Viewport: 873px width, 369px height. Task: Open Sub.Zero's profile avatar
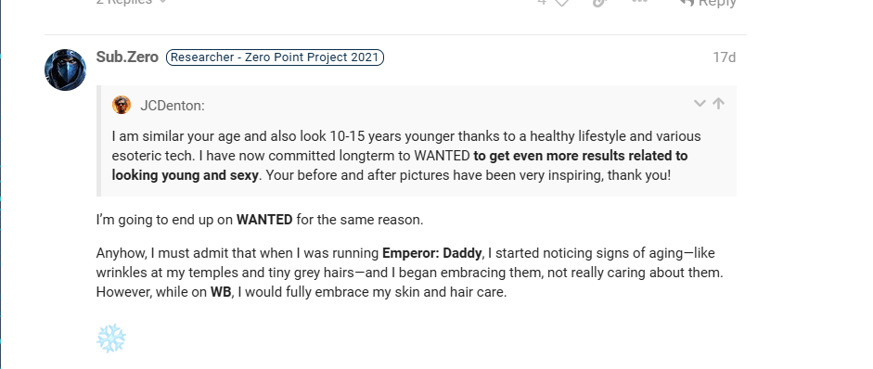coord(65,70)
